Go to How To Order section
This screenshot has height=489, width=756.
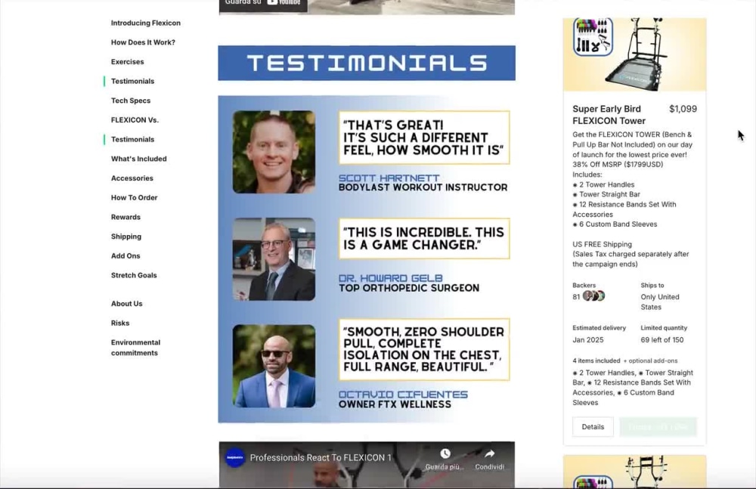coord(134,197)
